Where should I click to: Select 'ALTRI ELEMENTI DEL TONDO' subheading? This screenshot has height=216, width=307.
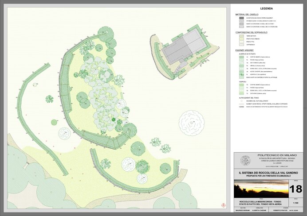[249, 98]
